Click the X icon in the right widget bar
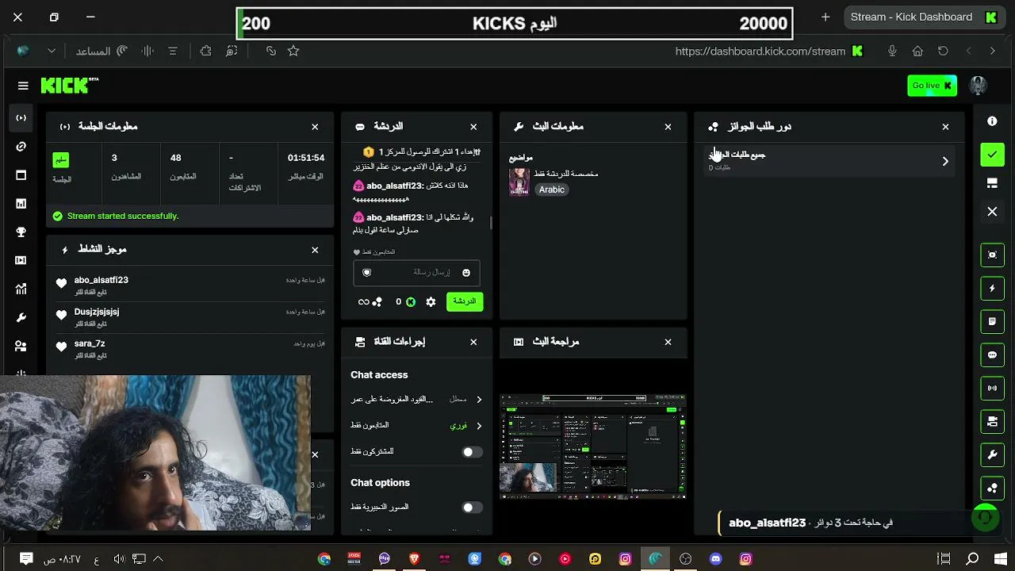The width and height of the screenshot is (1015, 571). point(992,212)
